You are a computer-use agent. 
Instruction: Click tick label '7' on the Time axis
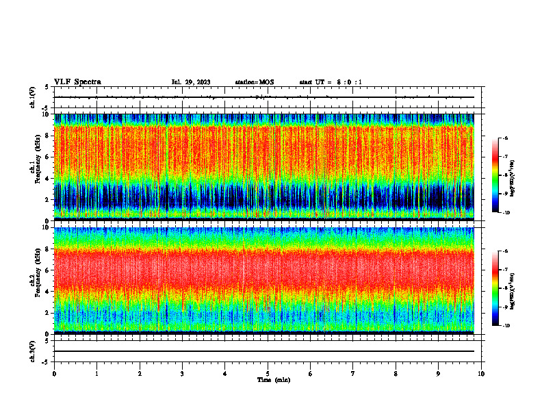coord(353,374)
